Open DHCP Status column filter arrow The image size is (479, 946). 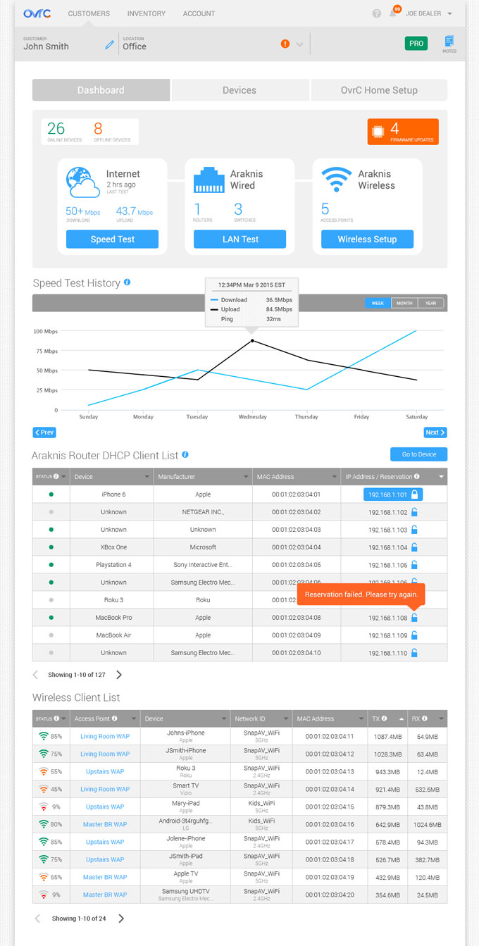(x=64, y=477)
